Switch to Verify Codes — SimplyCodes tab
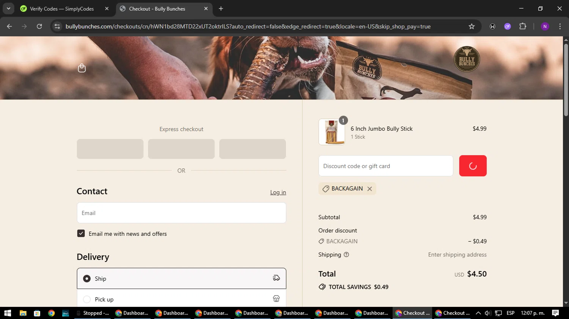Viewport: 569px width, 319px height. click(x=64, y=9)
